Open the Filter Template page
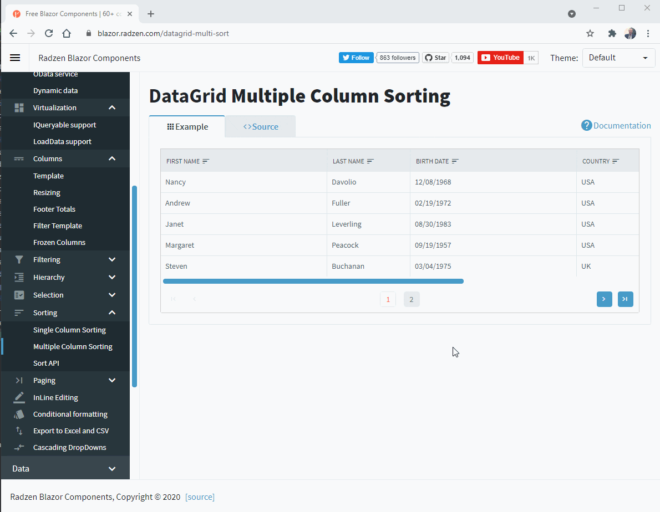660x512 pixels. tap(58, 226)
